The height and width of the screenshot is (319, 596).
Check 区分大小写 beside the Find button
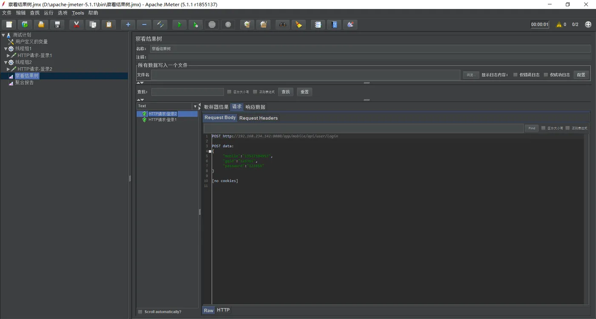pos(543,128)
